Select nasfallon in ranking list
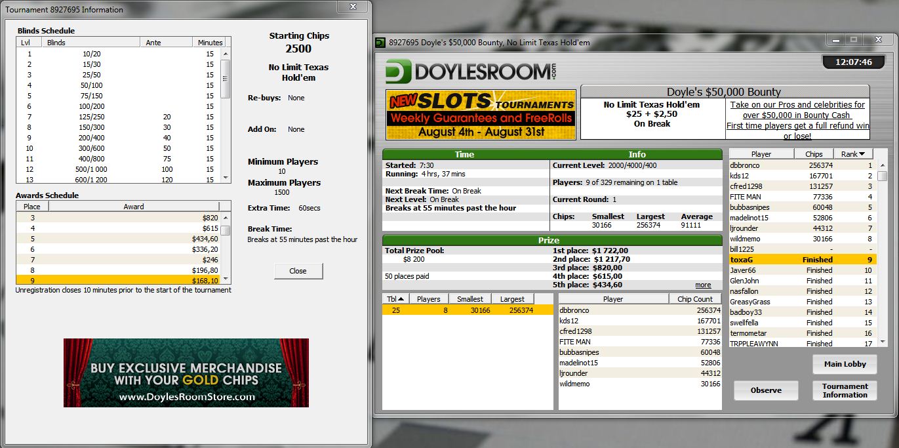899x448 pixels. [x=803, y=291]
